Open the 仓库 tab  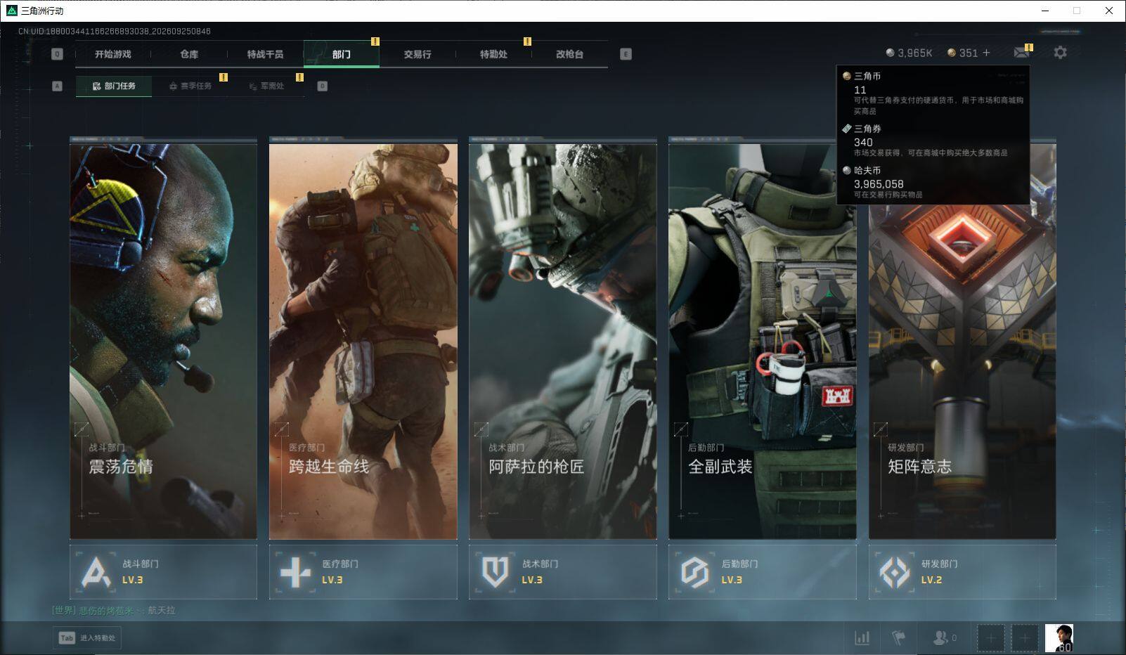(189, 54)
